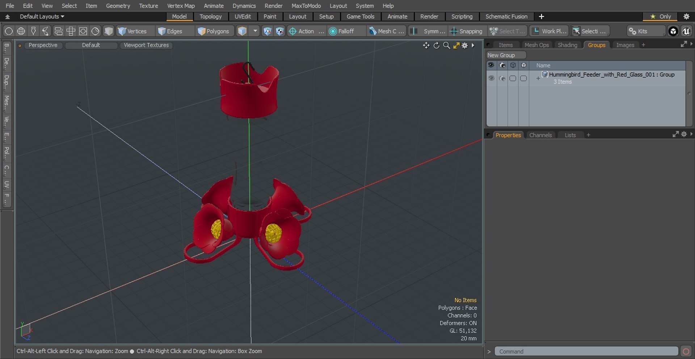The image size is (695, 359).
Task: Switch to the Channels tab
Action: (540, 135)
